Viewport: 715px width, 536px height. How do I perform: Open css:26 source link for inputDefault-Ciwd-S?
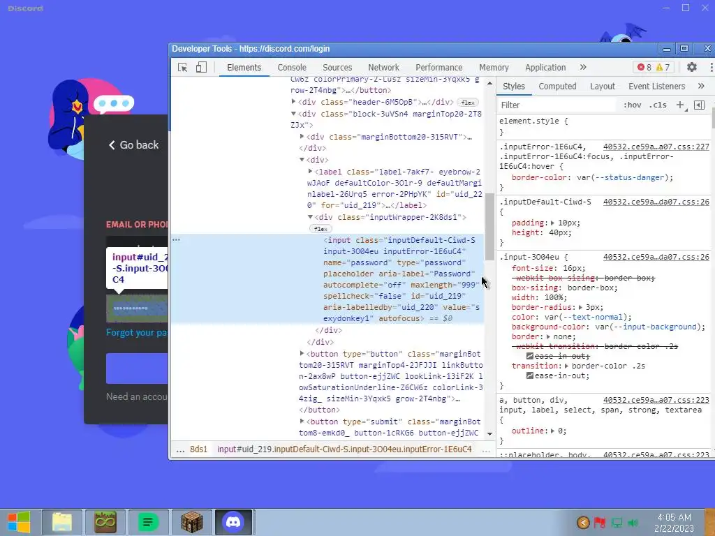point(656,202)
